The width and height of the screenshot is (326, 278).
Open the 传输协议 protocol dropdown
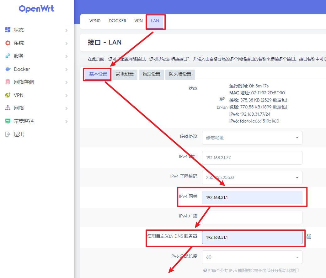(252, 138)
